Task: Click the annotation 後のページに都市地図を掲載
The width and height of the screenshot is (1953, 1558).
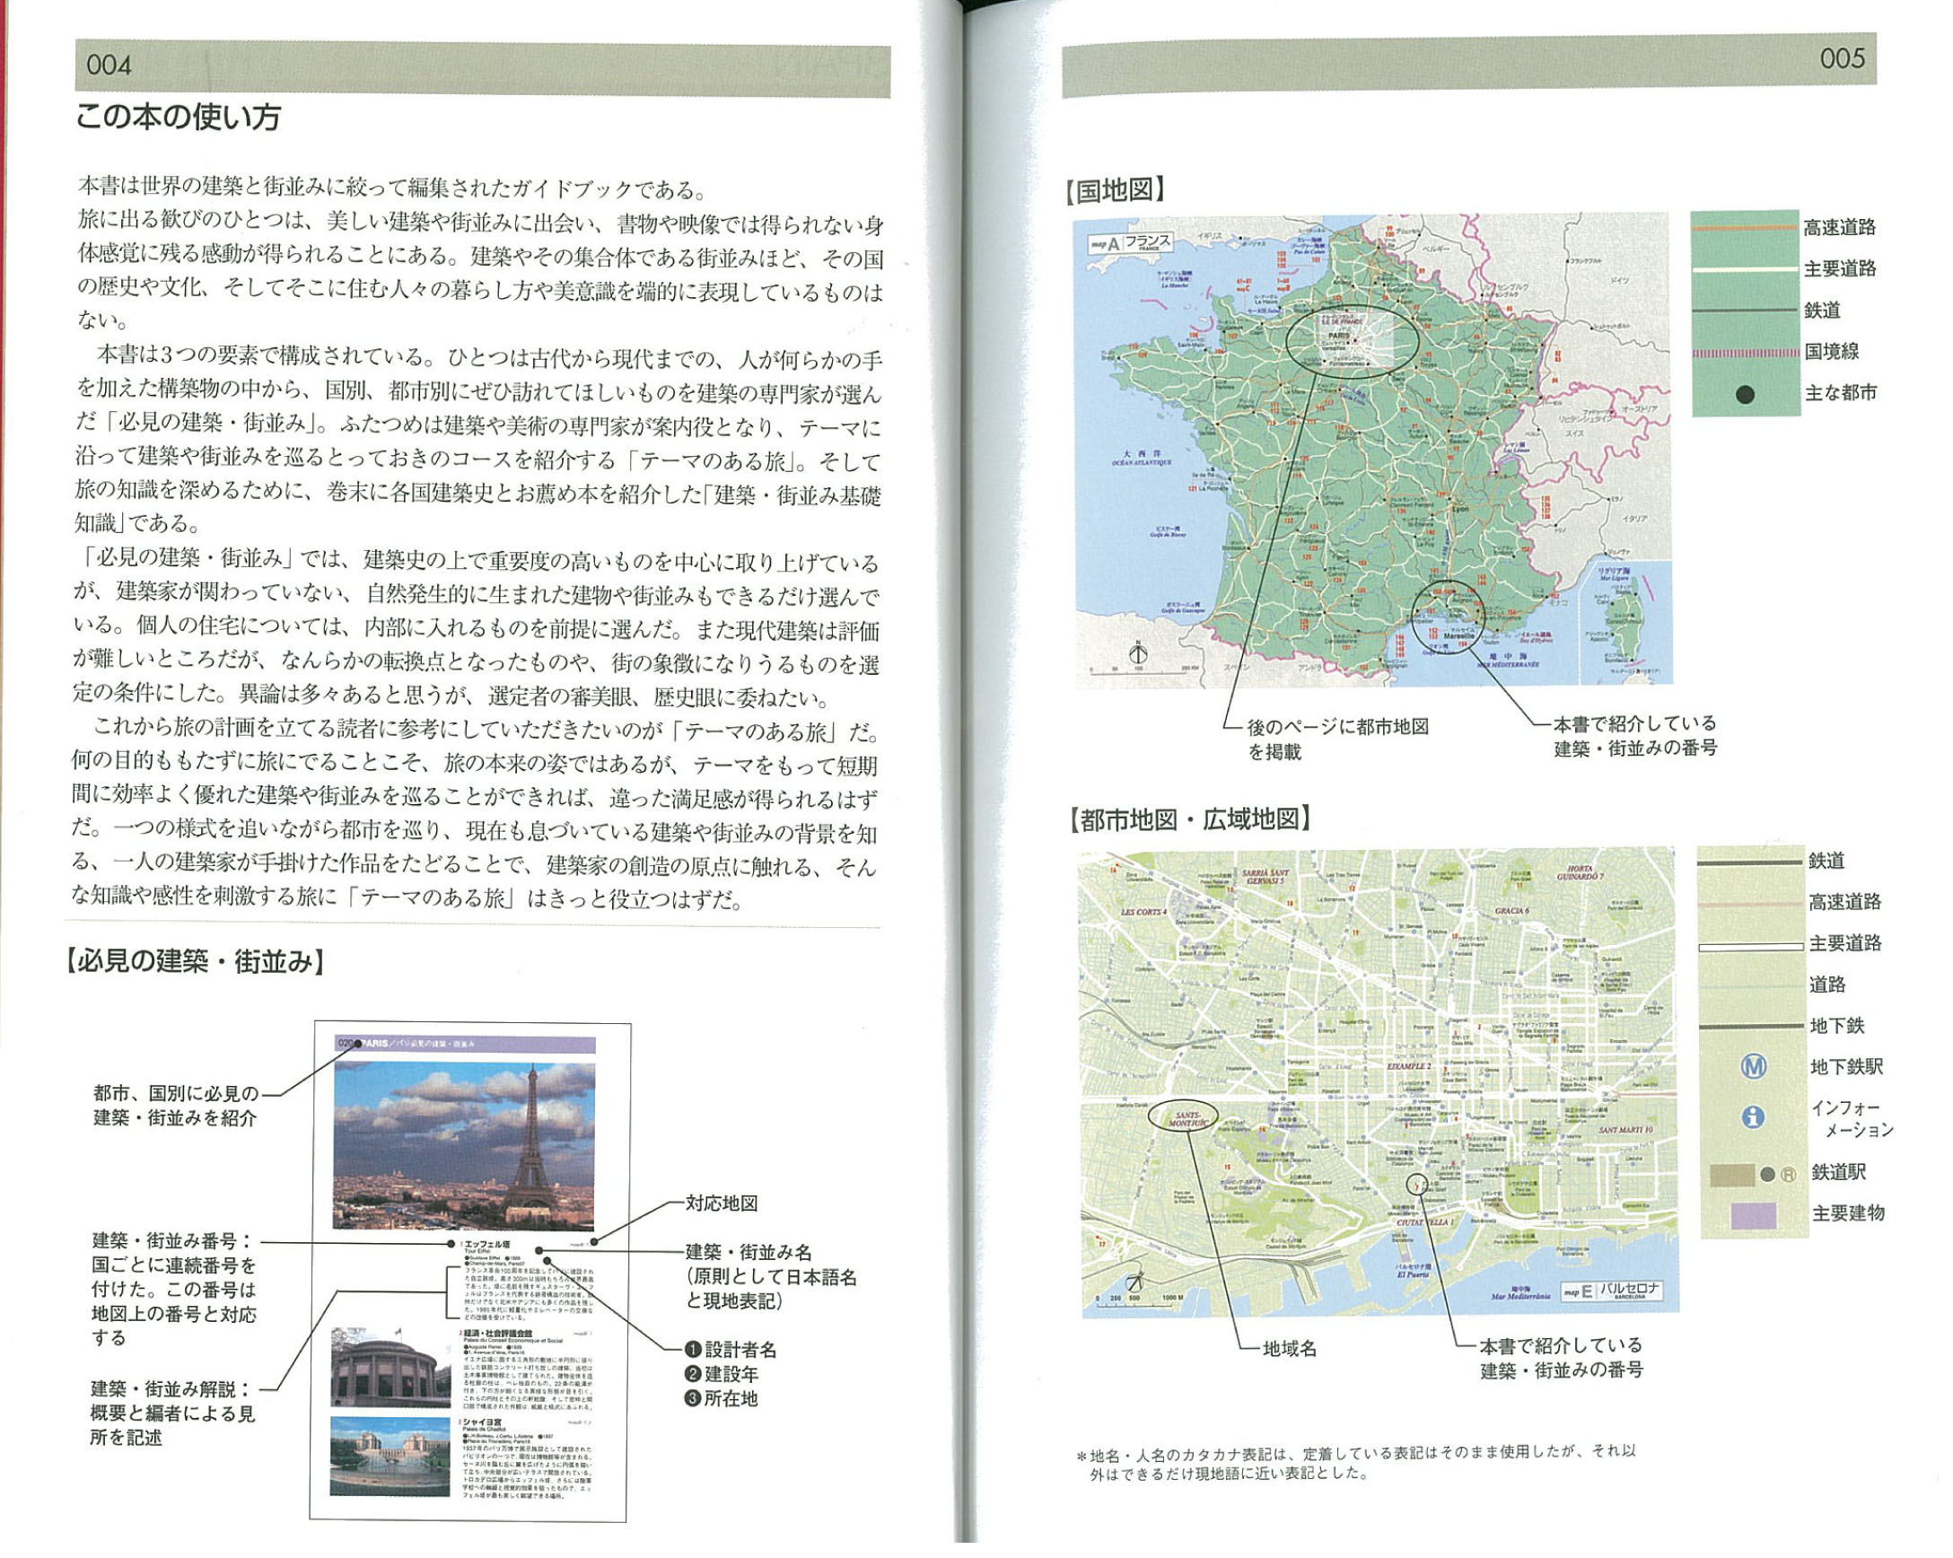Action: pyautogui.click(x=1337, y=740)
